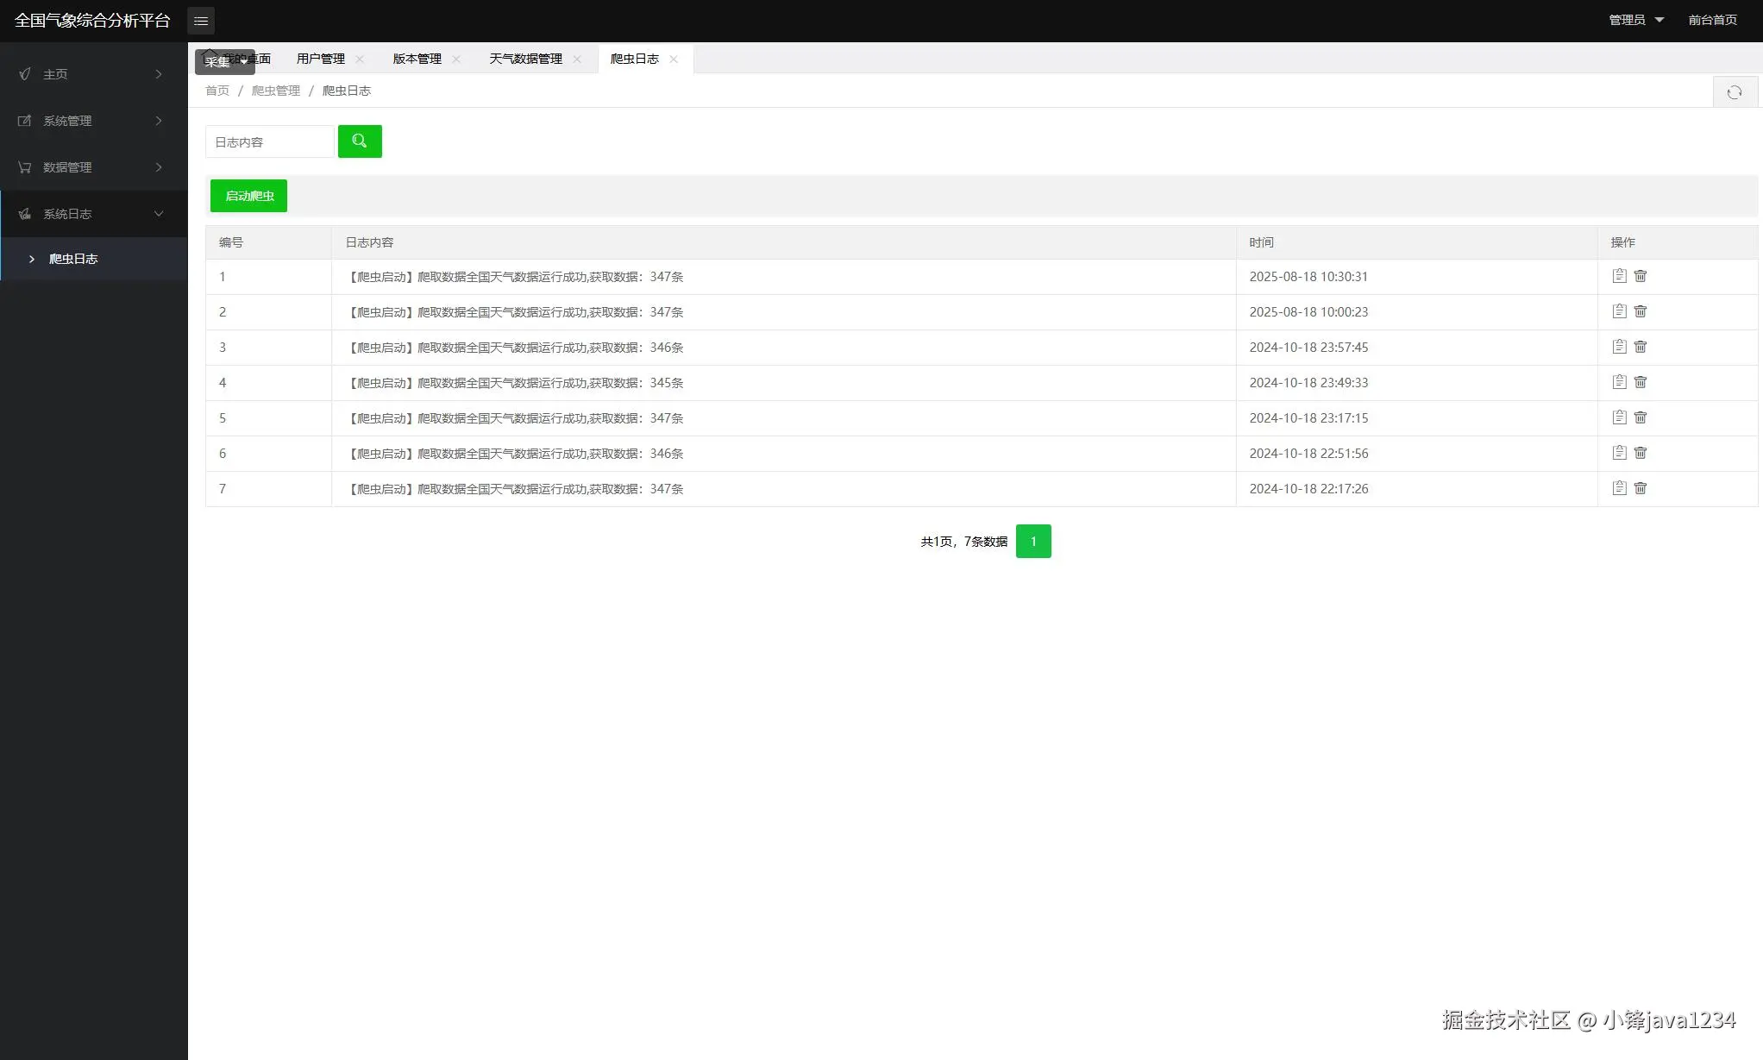Click timestamp 2024-10-18 22:51:56
1763x1060 pixels.
click(1308, 454)
